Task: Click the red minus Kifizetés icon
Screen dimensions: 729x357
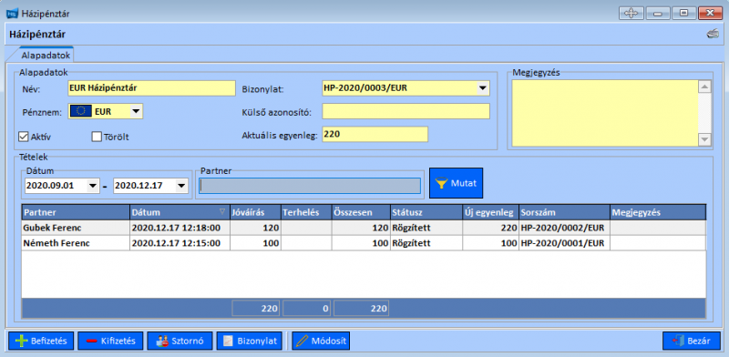Action: tap(91, 342)
